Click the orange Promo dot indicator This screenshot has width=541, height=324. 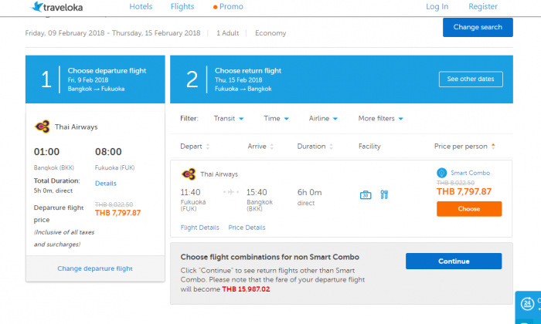click(215, 7)
